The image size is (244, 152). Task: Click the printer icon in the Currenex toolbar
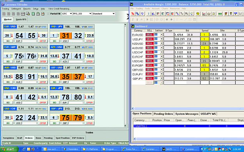(38, 14)
